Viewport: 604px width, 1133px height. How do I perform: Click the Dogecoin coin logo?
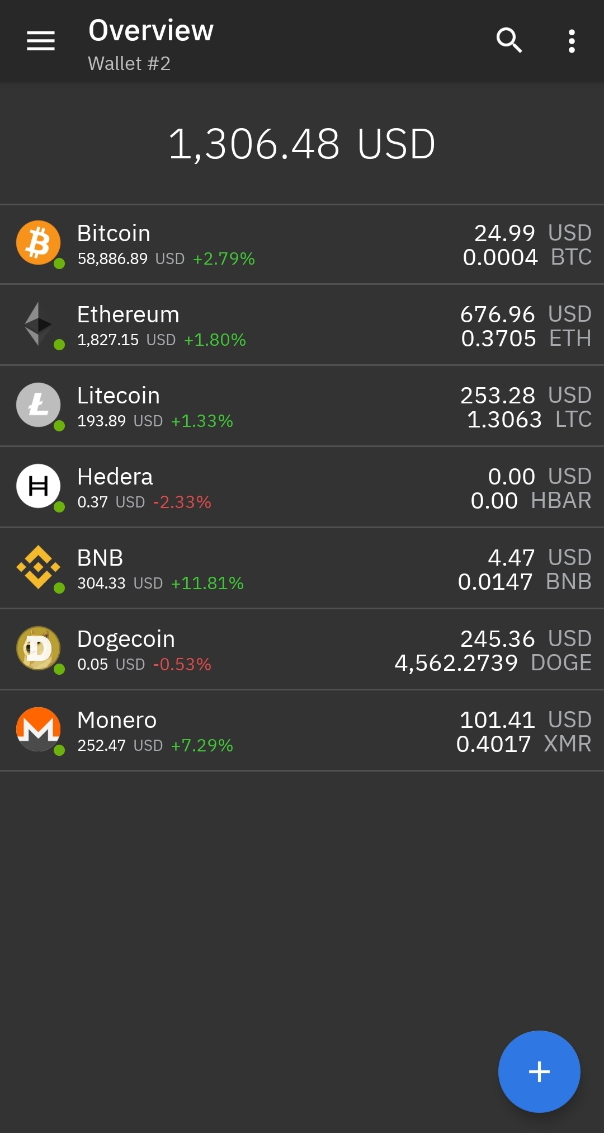pos(38,648)
